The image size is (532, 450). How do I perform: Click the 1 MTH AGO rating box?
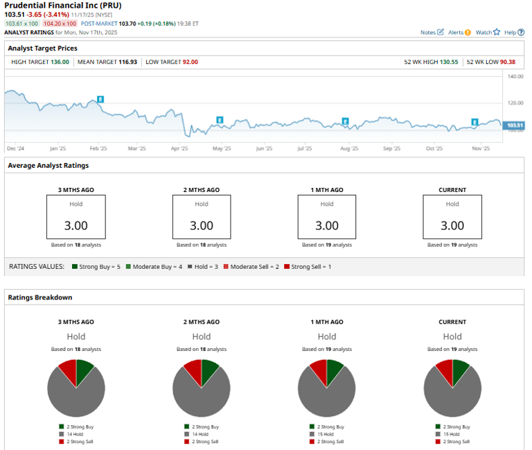[327, 217]
